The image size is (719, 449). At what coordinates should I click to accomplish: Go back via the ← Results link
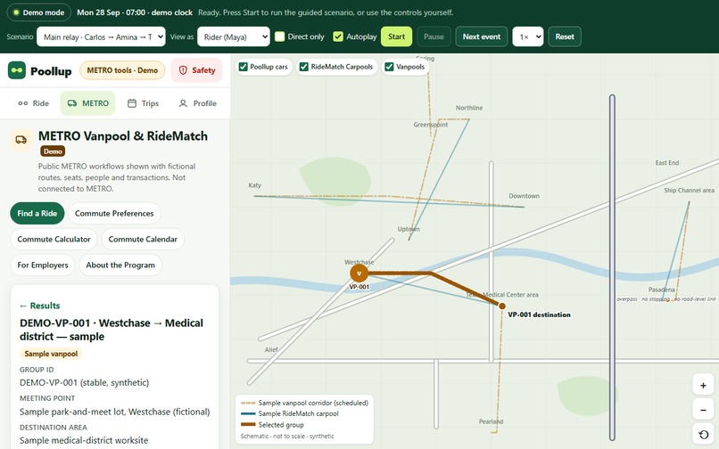pos(40,306)
